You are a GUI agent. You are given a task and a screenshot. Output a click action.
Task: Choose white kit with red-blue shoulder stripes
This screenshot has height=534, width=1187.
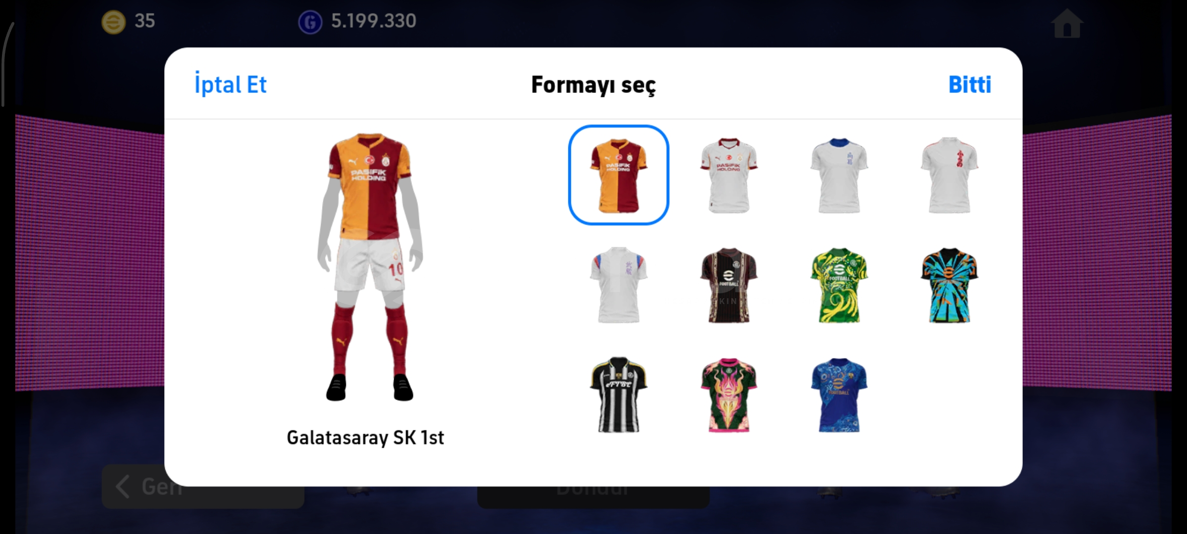pyautogui.click(x=618, y=285)
